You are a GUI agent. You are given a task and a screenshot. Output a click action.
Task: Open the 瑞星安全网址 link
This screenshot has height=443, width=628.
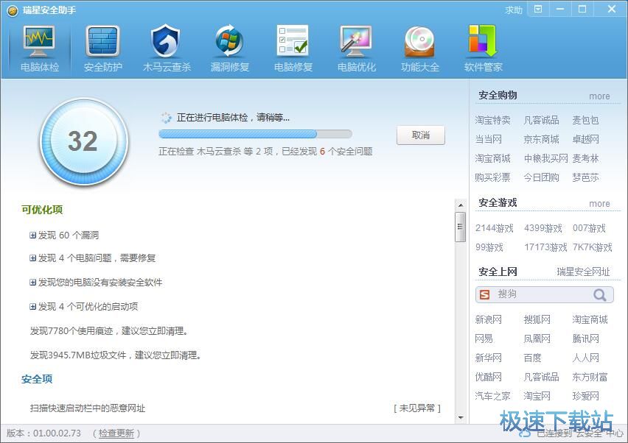point(583,272)
